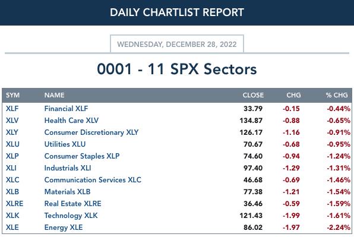Screen dimensions: 354x237
Task: Open the Financial XLF name link
Action: pyautogui.click(x=66, y=109)
